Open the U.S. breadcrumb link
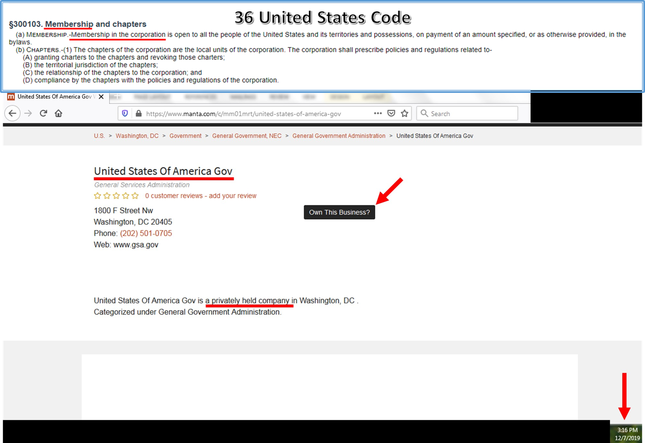 point(99,136)
